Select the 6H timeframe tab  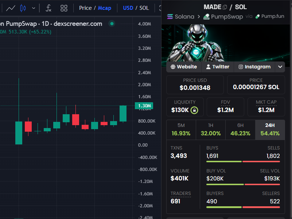click(240, 130)
